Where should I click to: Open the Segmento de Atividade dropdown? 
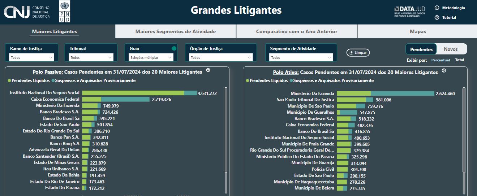(301, 57)
